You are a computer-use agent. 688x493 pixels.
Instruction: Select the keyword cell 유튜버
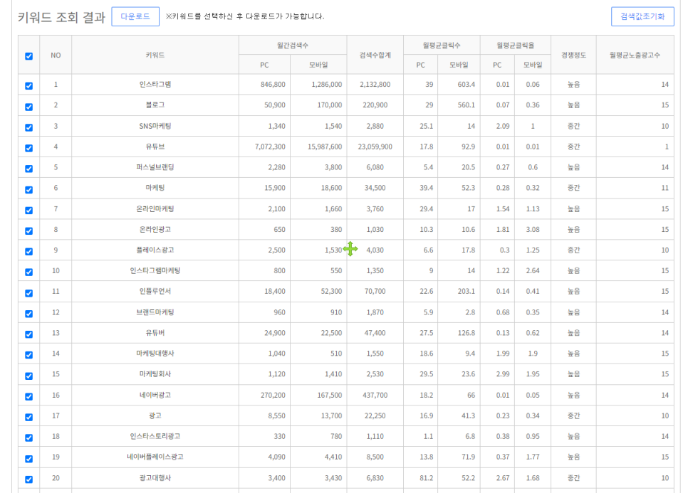click(155, 333)
